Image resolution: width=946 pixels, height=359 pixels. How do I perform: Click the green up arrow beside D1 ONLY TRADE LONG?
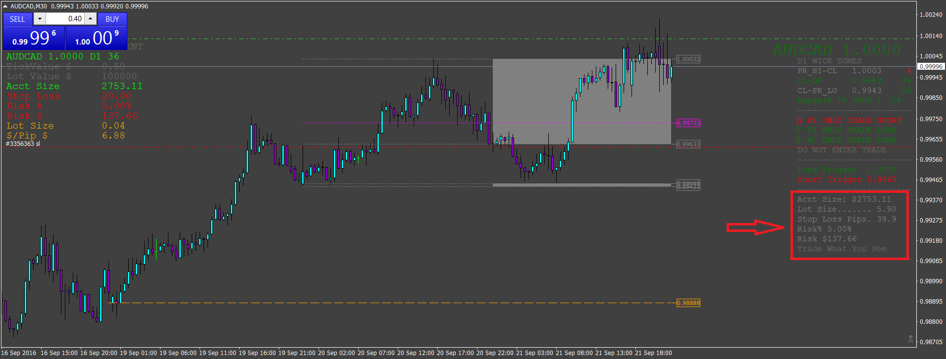[798, 130]
